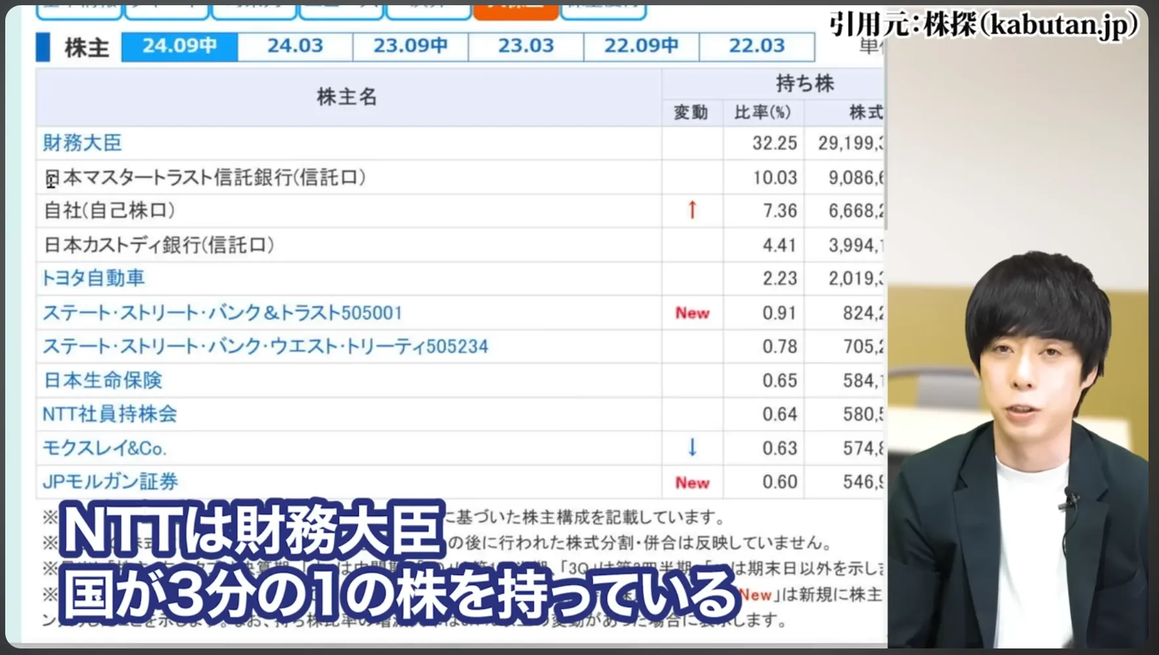Open the 財務大臣 shareholder link
1159x655 pixels.
pyautogui.click(x=83, y=143)
